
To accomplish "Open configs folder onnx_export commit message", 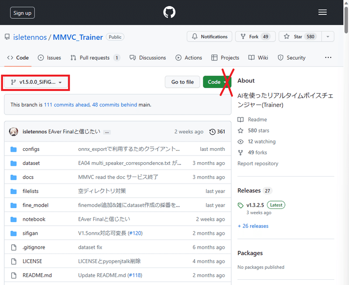I will pyautogui.click(x=129, y=149).
